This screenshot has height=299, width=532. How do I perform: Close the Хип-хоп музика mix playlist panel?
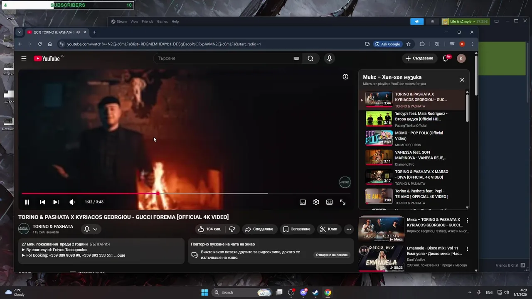[x=462, y=80]
